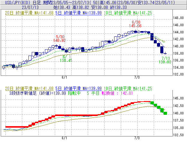Click the 132.50 label on lower axis

click(178, 135)
